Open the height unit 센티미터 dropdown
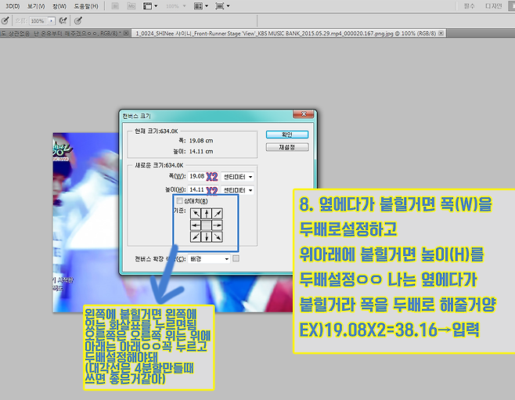Image resolution: width=515 pixels, height=400 pixels. pos(237,189)
